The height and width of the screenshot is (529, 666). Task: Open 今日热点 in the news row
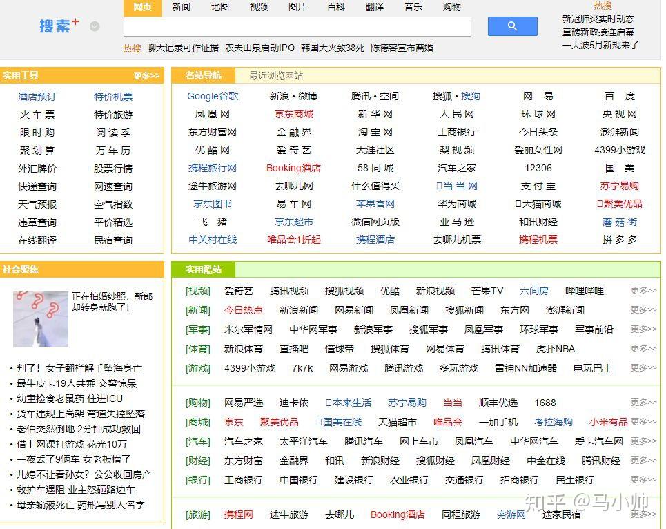coord(244,310)
